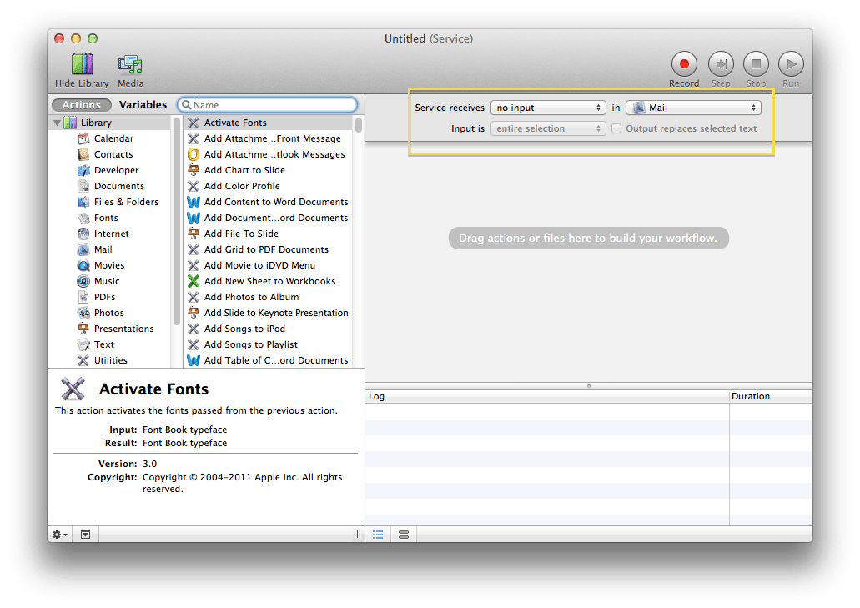
Task: Show the variables list view
Action: point(404,535)
